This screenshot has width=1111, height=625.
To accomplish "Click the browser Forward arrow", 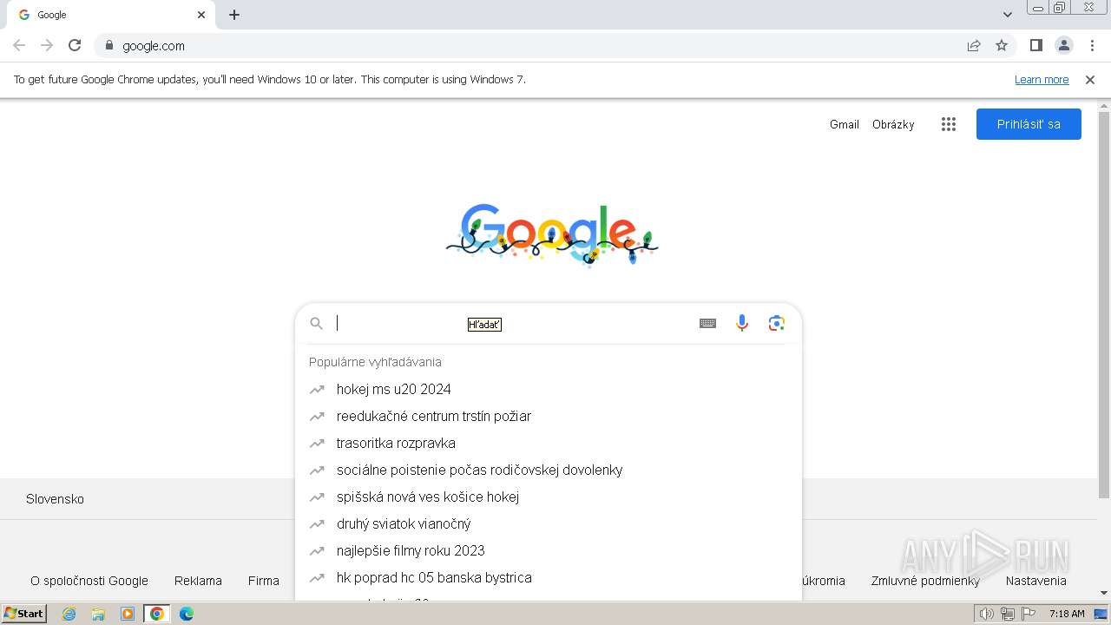I will (x=47, y=45).
